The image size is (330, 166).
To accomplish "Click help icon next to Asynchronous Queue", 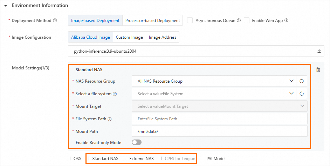I will [239, 21].
